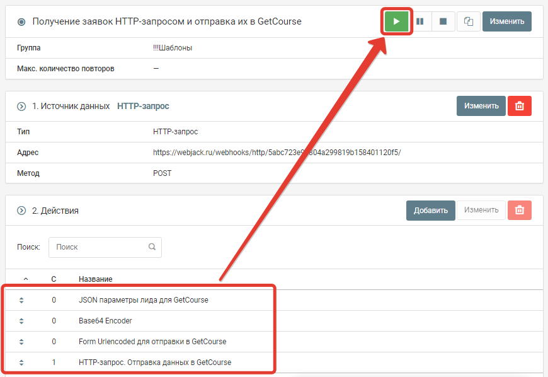Sort the list by Название column header
The height and width of the screenshot is (377, 548).
(x=96, y=279)
